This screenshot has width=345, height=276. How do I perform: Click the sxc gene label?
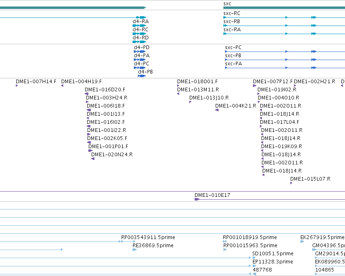click(x=227, y=4)
